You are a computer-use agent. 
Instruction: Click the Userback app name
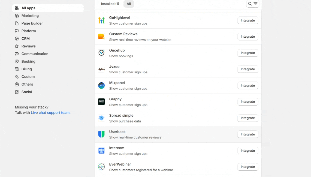(x=117, y=132)
